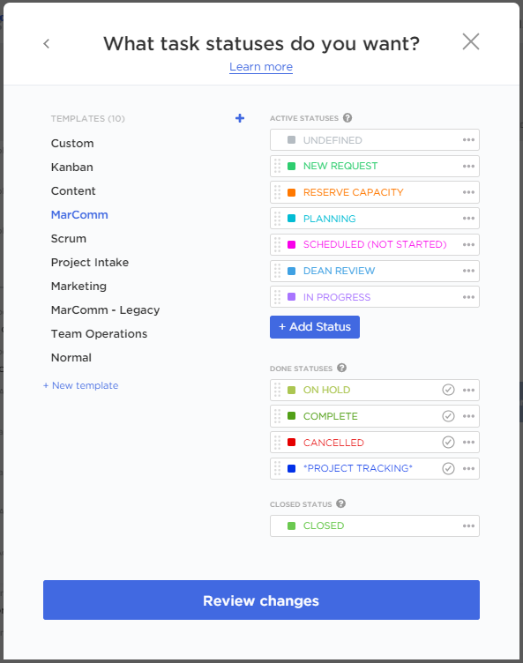This screenshot has width=523, height=663.
Task: Click the drag handle beside DEAN REVIEW
Action: (277, 271)
